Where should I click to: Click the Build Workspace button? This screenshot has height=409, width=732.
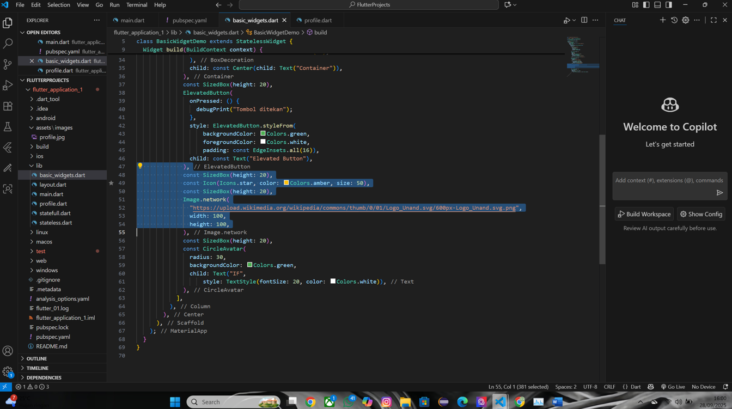pyautogui.click(x=644, y=214)
